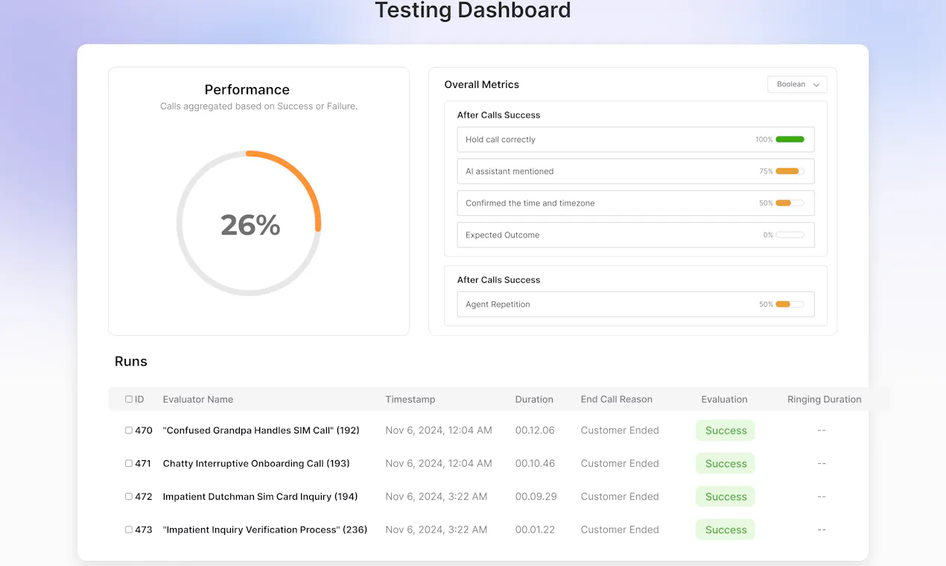Click Customer Ended for run 470
946x566 pixels.
[x=620, y=430]
